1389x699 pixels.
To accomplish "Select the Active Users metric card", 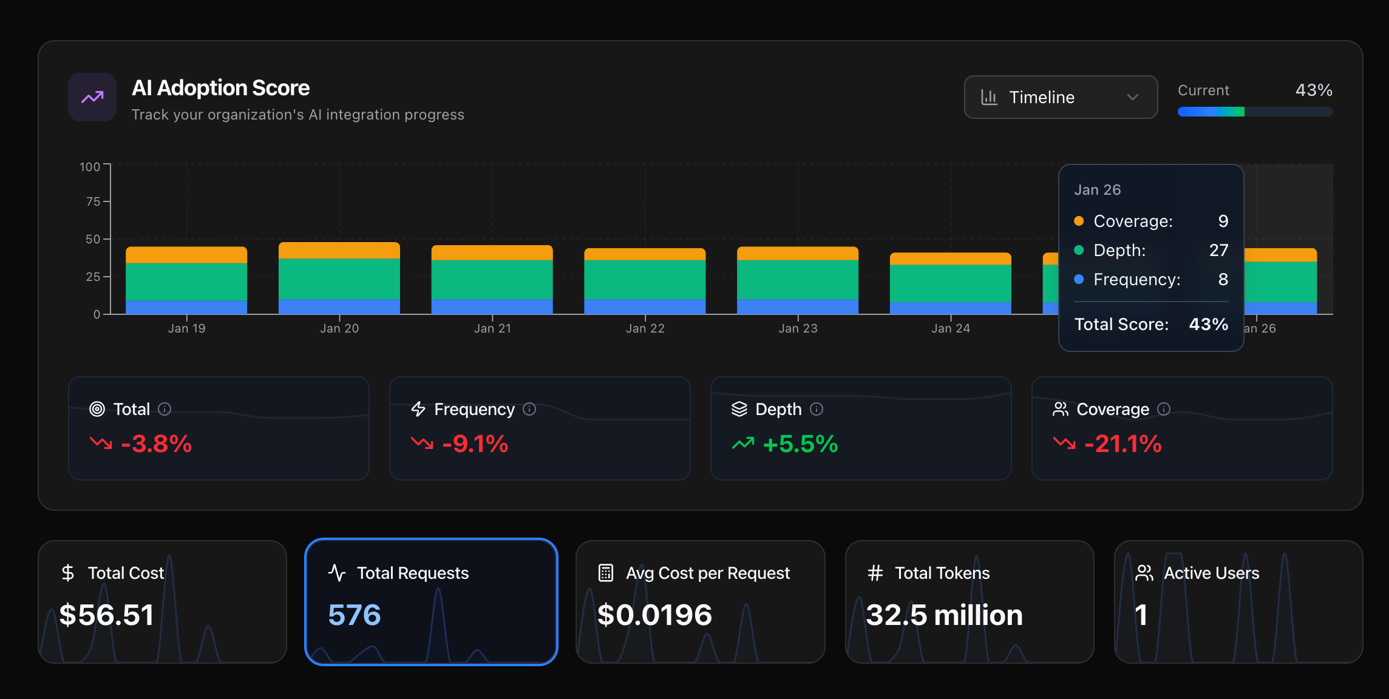I will tap(1238, 601).
